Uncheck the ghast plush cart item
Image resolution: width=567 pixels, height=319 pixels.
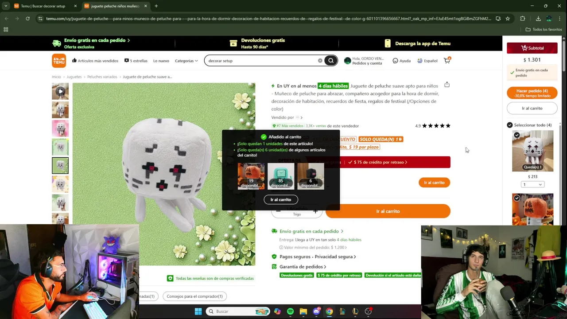517,135
